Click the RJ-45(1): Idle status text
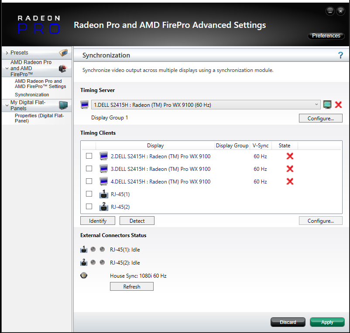The image size is (350, 333). pos(125,250)
